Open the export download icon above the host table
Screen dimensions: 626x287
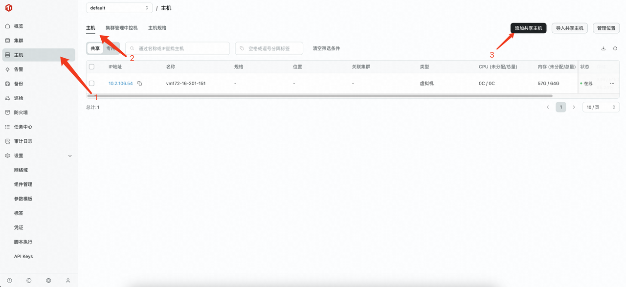point(603,48)
